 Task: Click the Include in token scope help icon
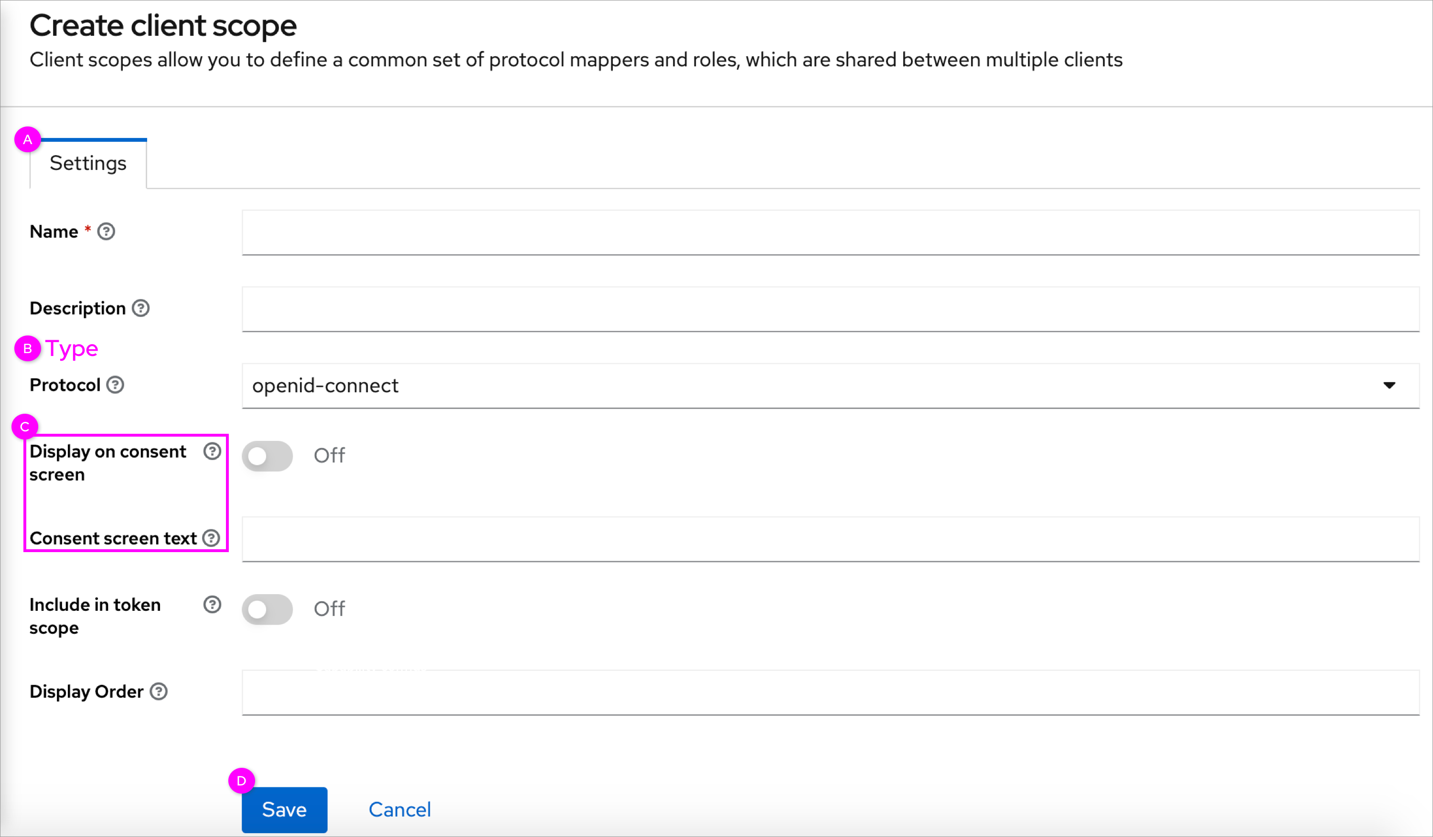click(x=212, y=605)
